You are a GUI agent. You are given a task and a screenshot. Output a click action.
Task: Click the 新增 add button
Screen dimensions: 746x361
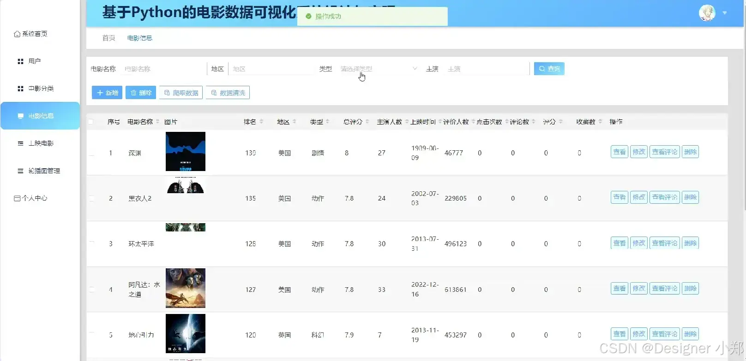coord(107,93)
